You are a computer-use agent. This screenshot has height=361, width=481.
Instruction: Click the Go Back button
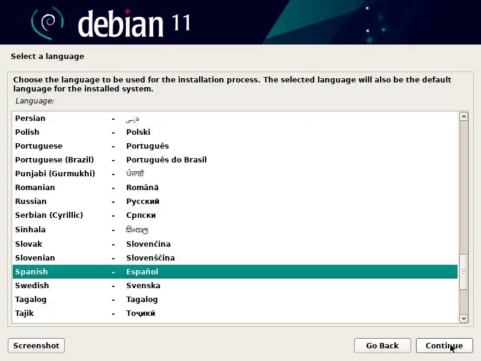pos(382,345)
